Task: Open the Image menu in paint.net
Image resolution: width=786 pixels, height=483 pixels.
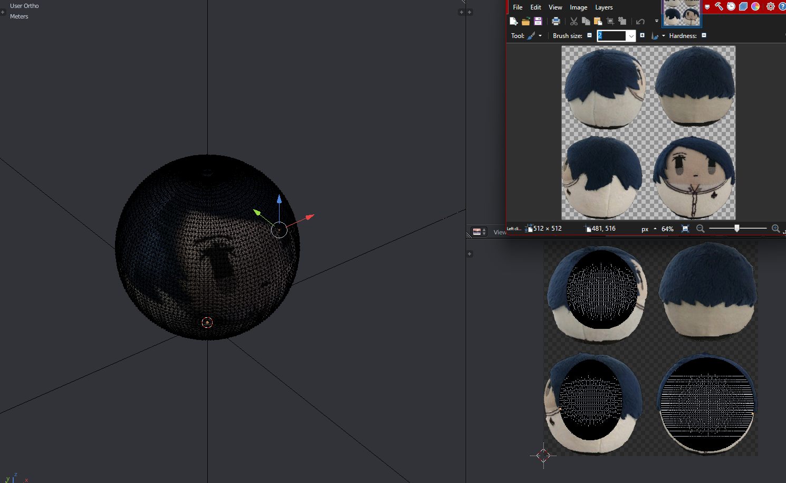Action: coord(578,7)
